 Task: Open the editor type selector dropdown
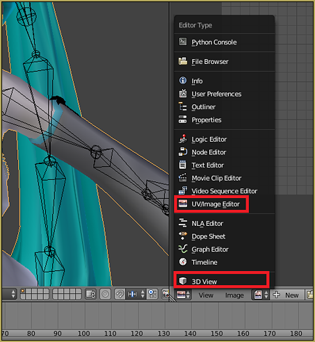pyautogui.click(x=184, y=295)
